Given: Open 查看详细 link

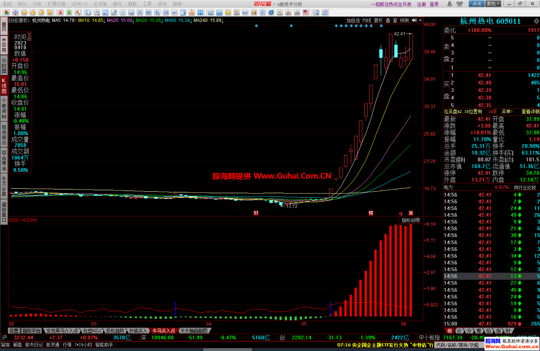Looking at the screenshot, I should click(x=530, y=112).
